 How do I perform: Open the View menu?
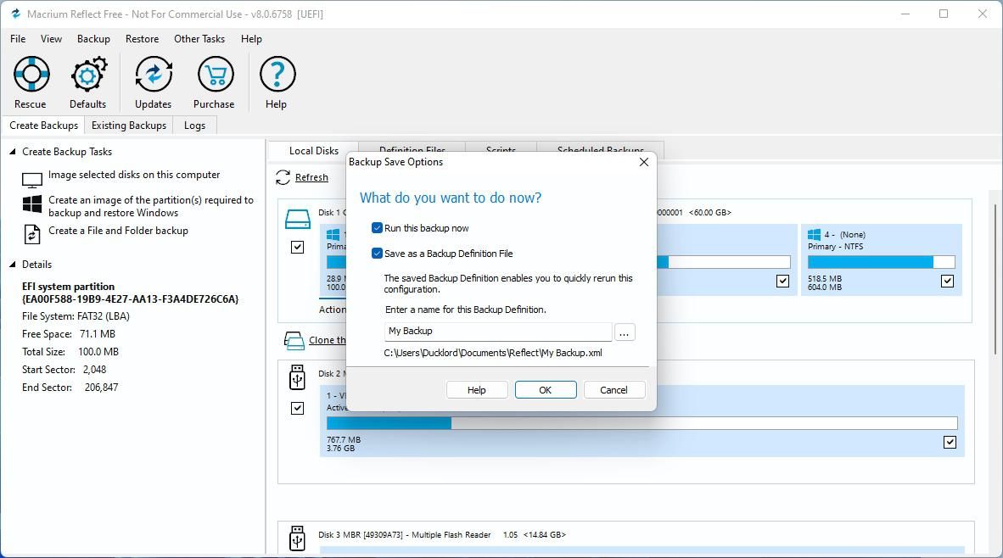pos(51,39)
